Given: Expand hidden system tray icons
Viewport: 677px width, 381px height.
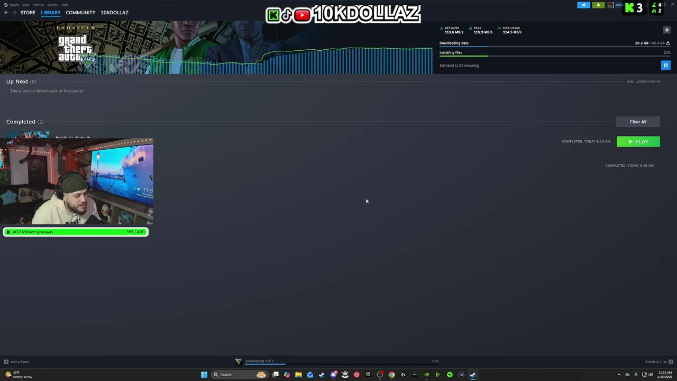Looking at the screenshot, I should click(x=619, y=375).
